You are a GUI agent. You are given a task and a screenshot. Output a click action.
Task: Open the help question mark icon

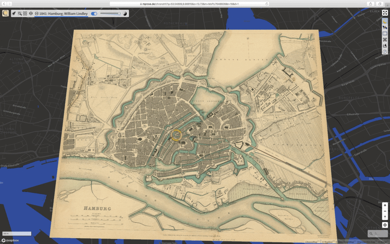coord(385,52)
